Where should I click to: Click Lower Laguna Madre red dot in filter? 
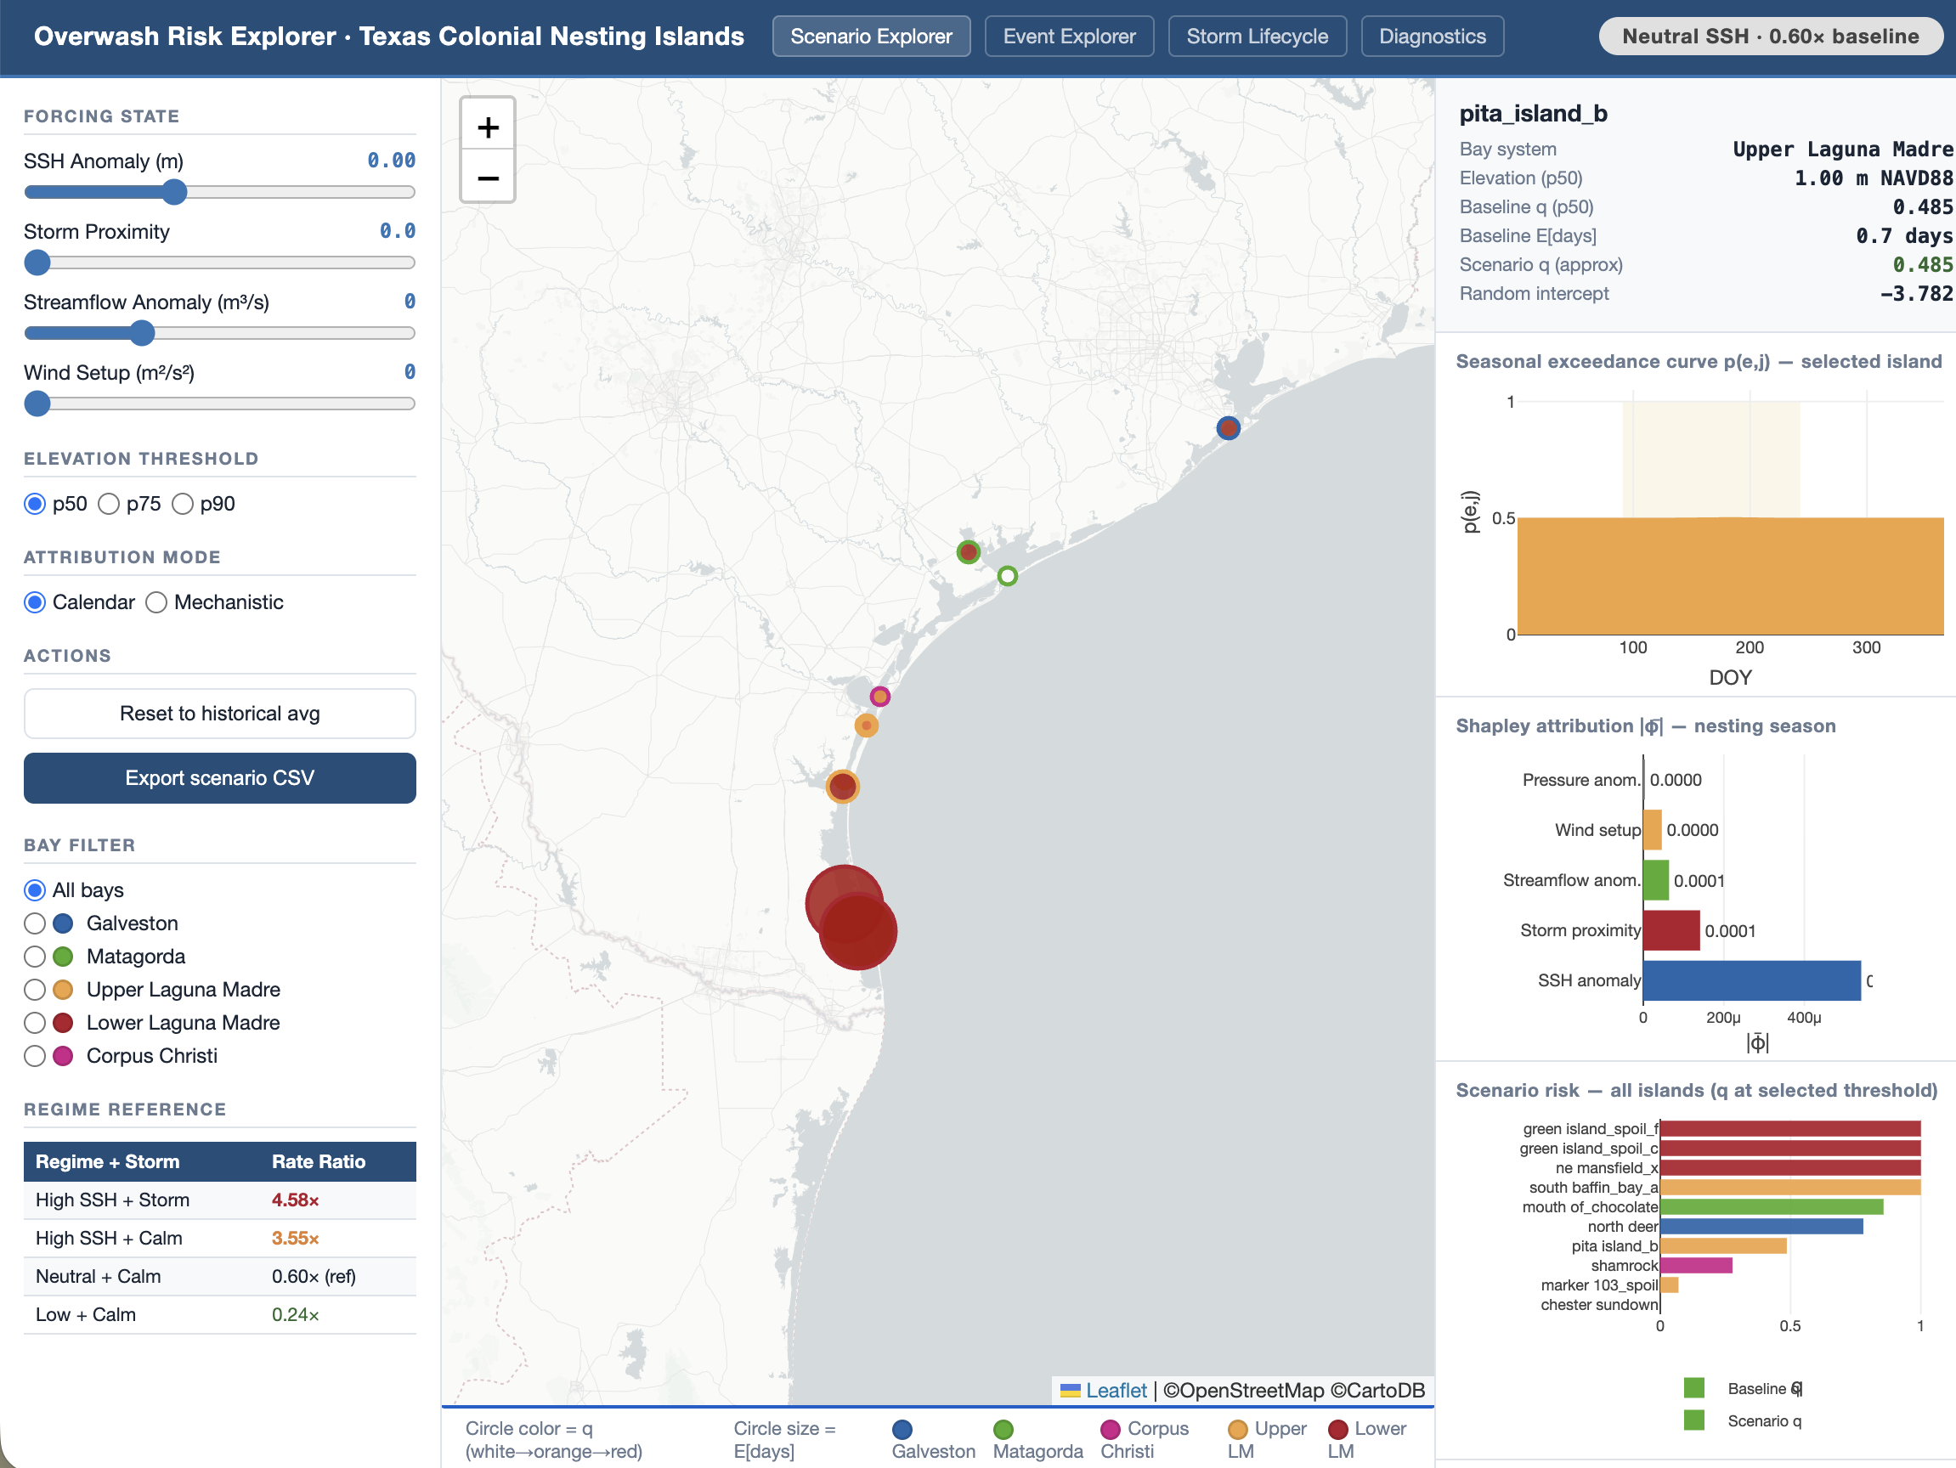coord(63,1022)
